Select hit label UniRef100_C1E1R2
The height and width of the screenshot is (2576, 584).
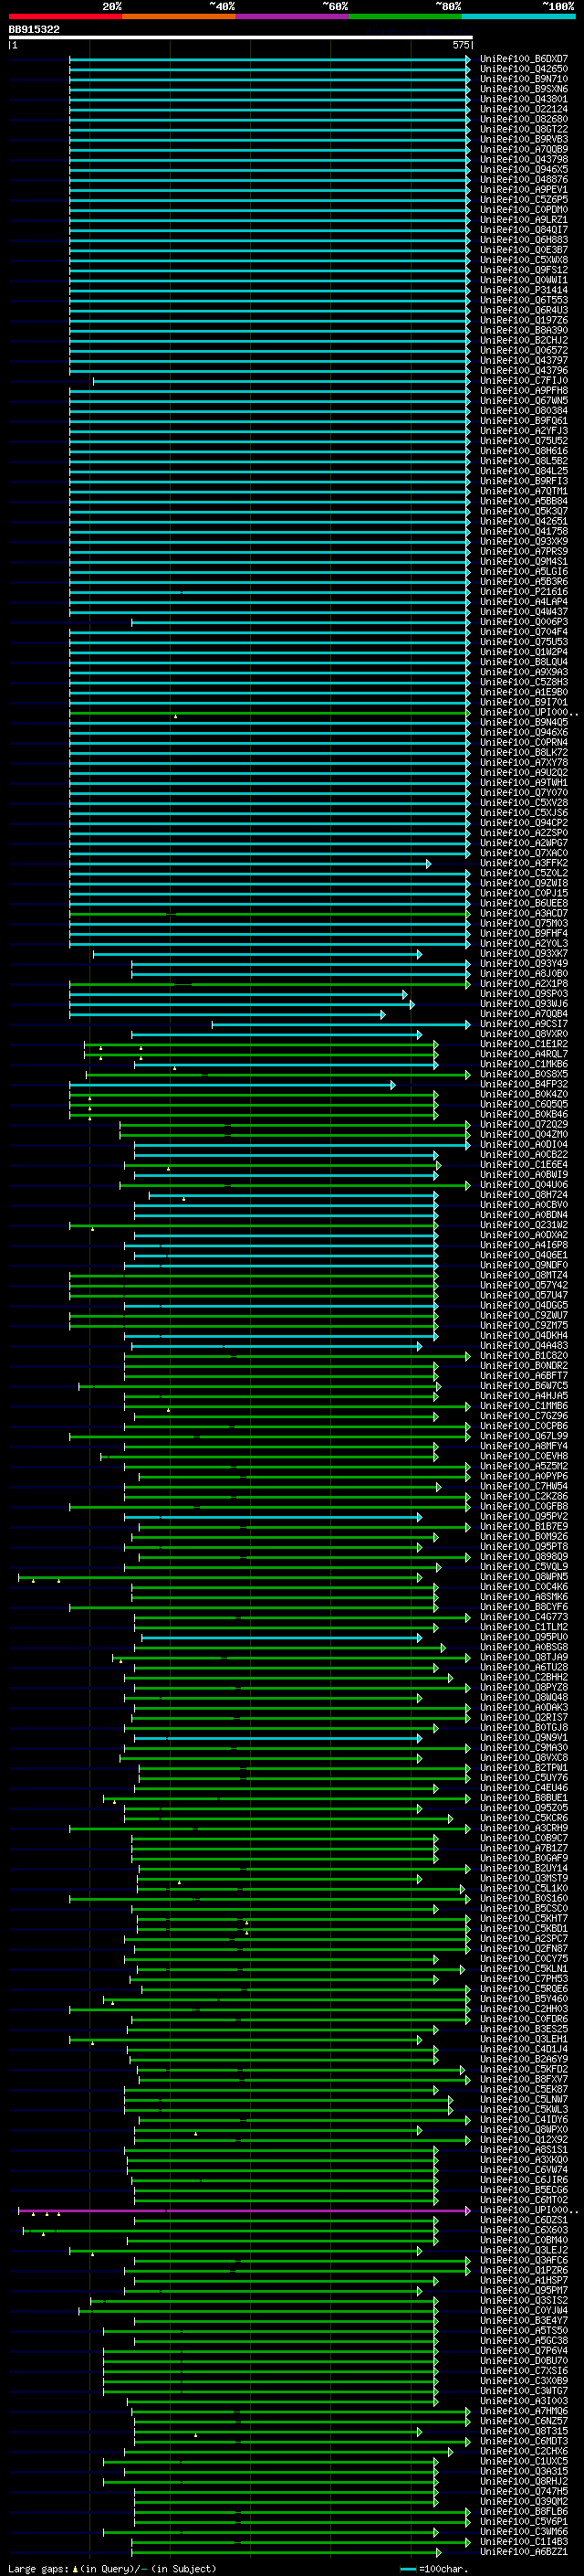point(524,1044)
